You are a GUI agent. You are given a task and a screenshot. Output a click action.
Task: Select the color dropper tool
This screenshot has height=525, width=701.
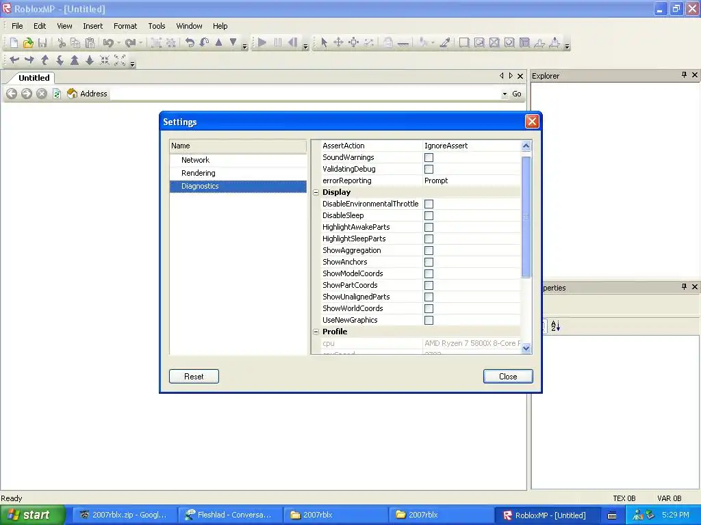coord(445,42)
